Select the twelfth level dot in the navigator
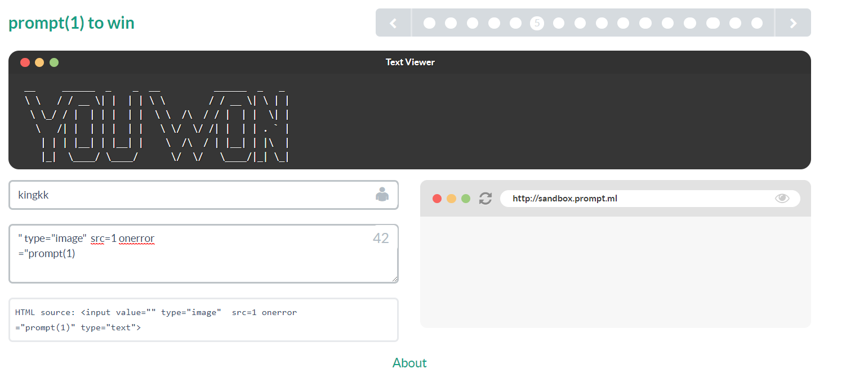The width and height of the screenshot is (855, 382). click(667, 23)
